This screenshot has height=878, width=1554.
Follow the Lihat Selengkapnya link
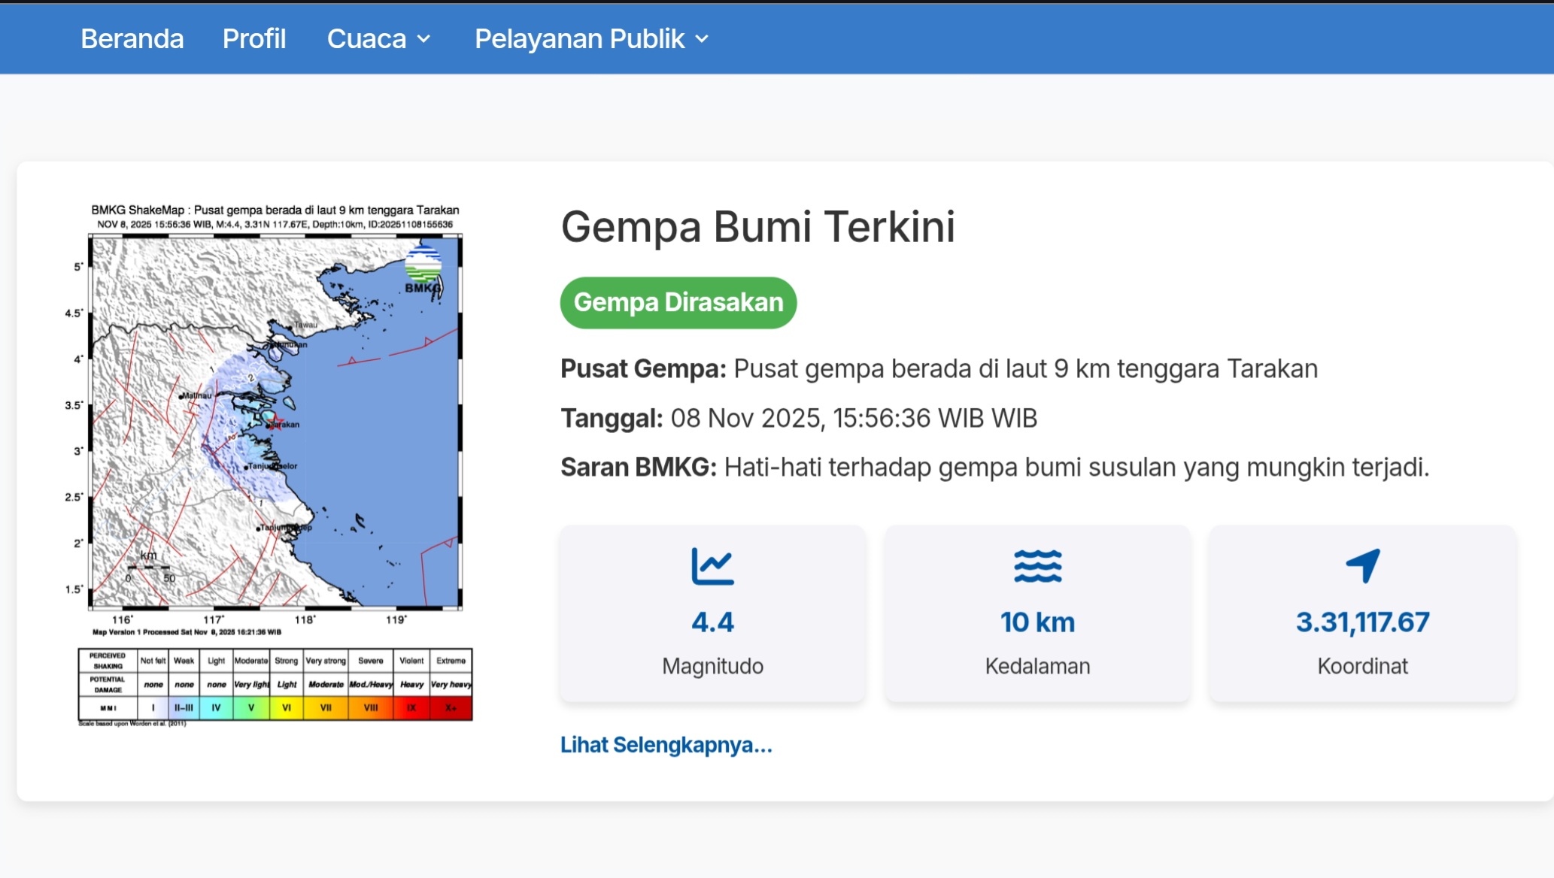pos(665,745)
